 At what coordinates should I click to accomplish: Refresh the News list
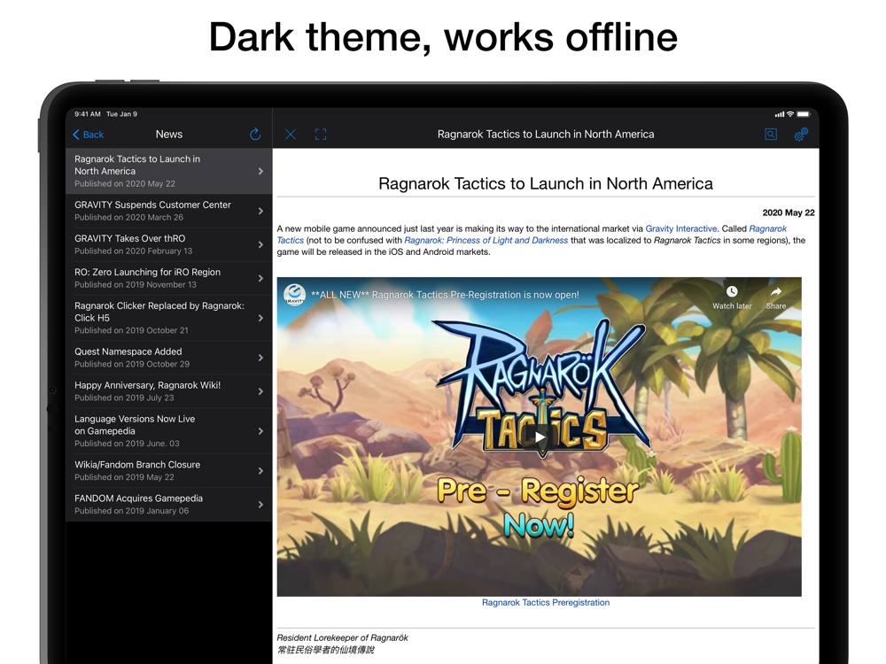point(255,134)
